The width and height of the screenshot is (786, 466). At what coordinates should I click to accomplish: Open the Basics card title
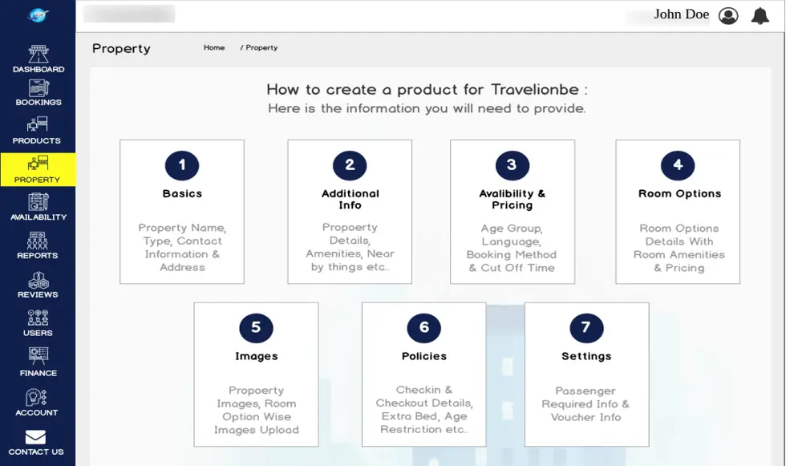coord(183,193)
